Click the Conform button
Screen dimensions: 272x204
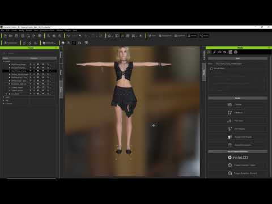point(237,105)
